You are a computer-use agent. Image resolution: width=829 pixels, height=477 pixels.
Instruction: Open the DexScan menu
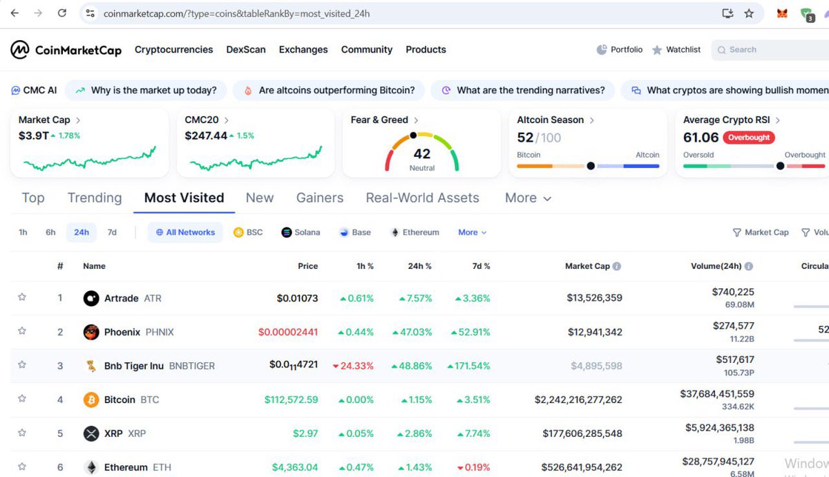[246, 50]
